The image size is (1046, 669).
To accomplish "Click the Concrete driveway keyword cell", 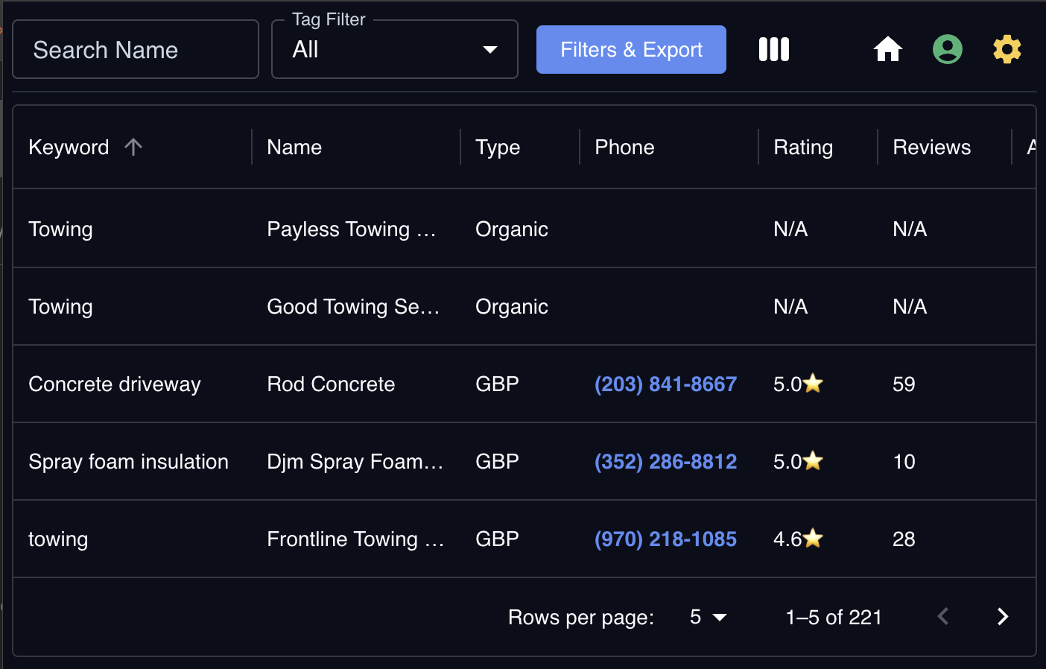I will 115,384.
